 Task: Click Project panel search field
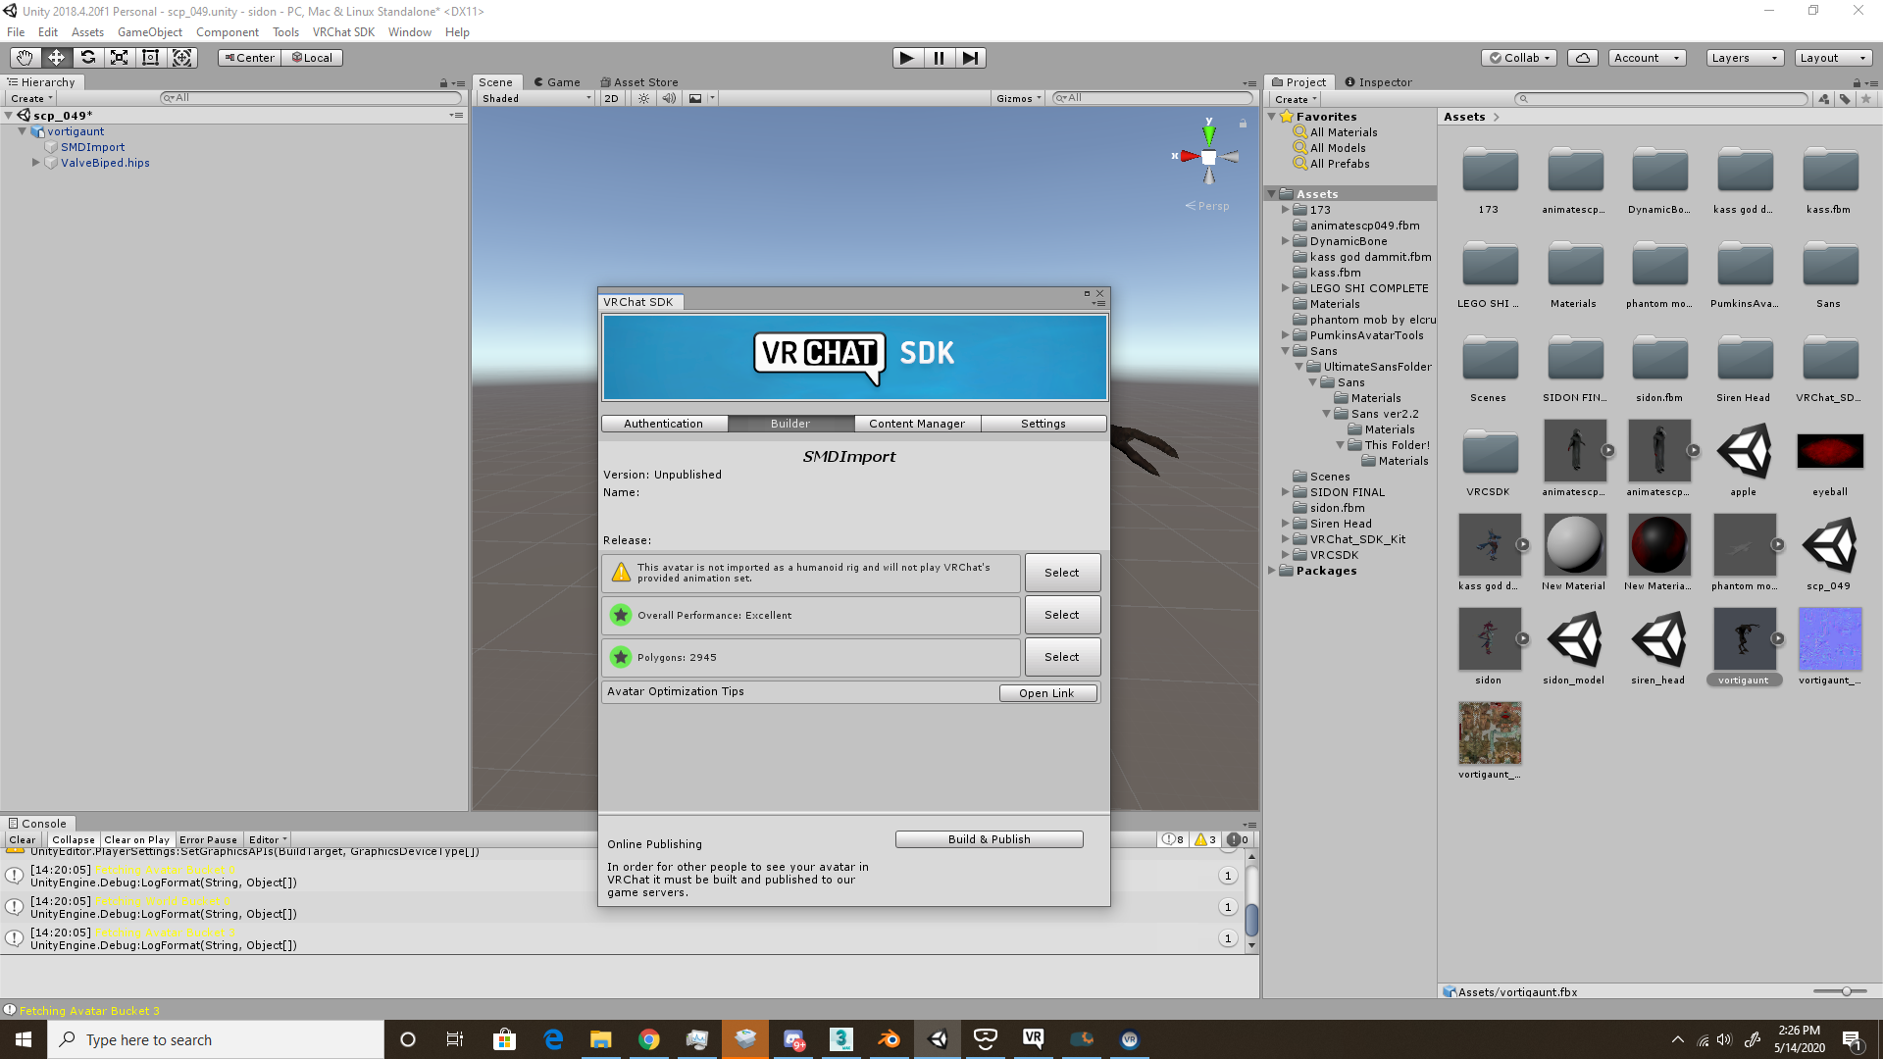tap(1660, 99)
